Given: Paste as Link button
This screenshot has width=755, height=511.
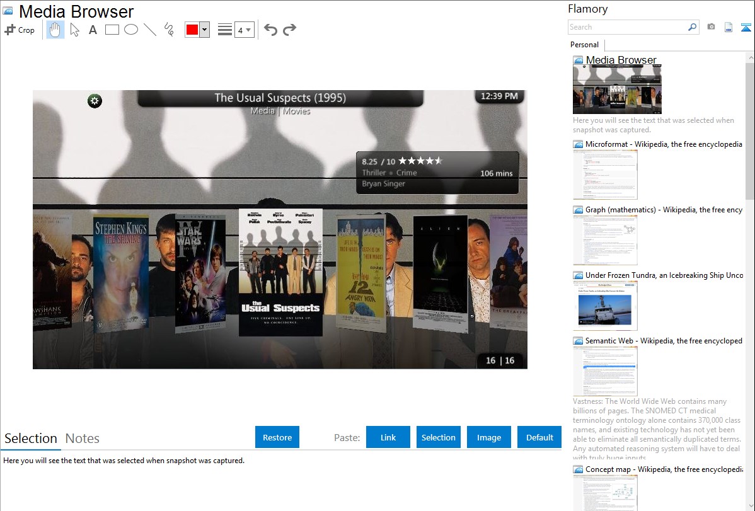Looking at the screenshot, I should point(388,437).
